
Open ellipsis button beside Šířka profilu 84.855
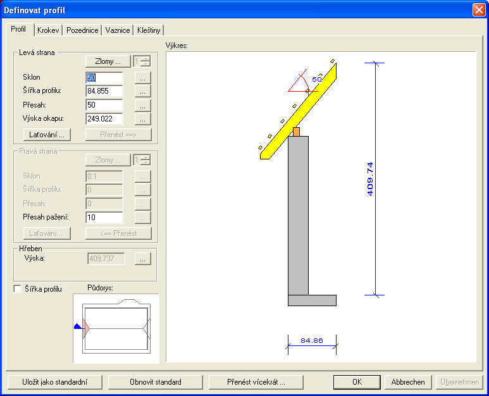pyautogui.click(x=143, y=91)
